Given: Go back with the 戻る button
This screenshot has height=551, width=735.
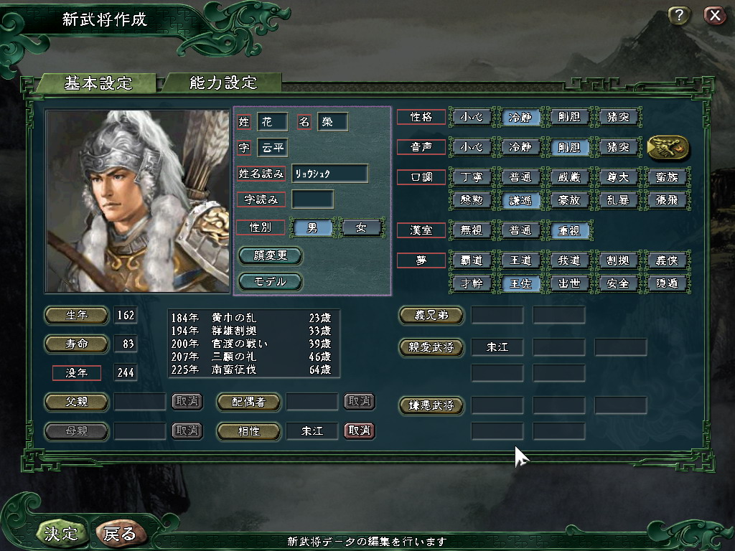Looking at the screenshot, I should (120, 533).
